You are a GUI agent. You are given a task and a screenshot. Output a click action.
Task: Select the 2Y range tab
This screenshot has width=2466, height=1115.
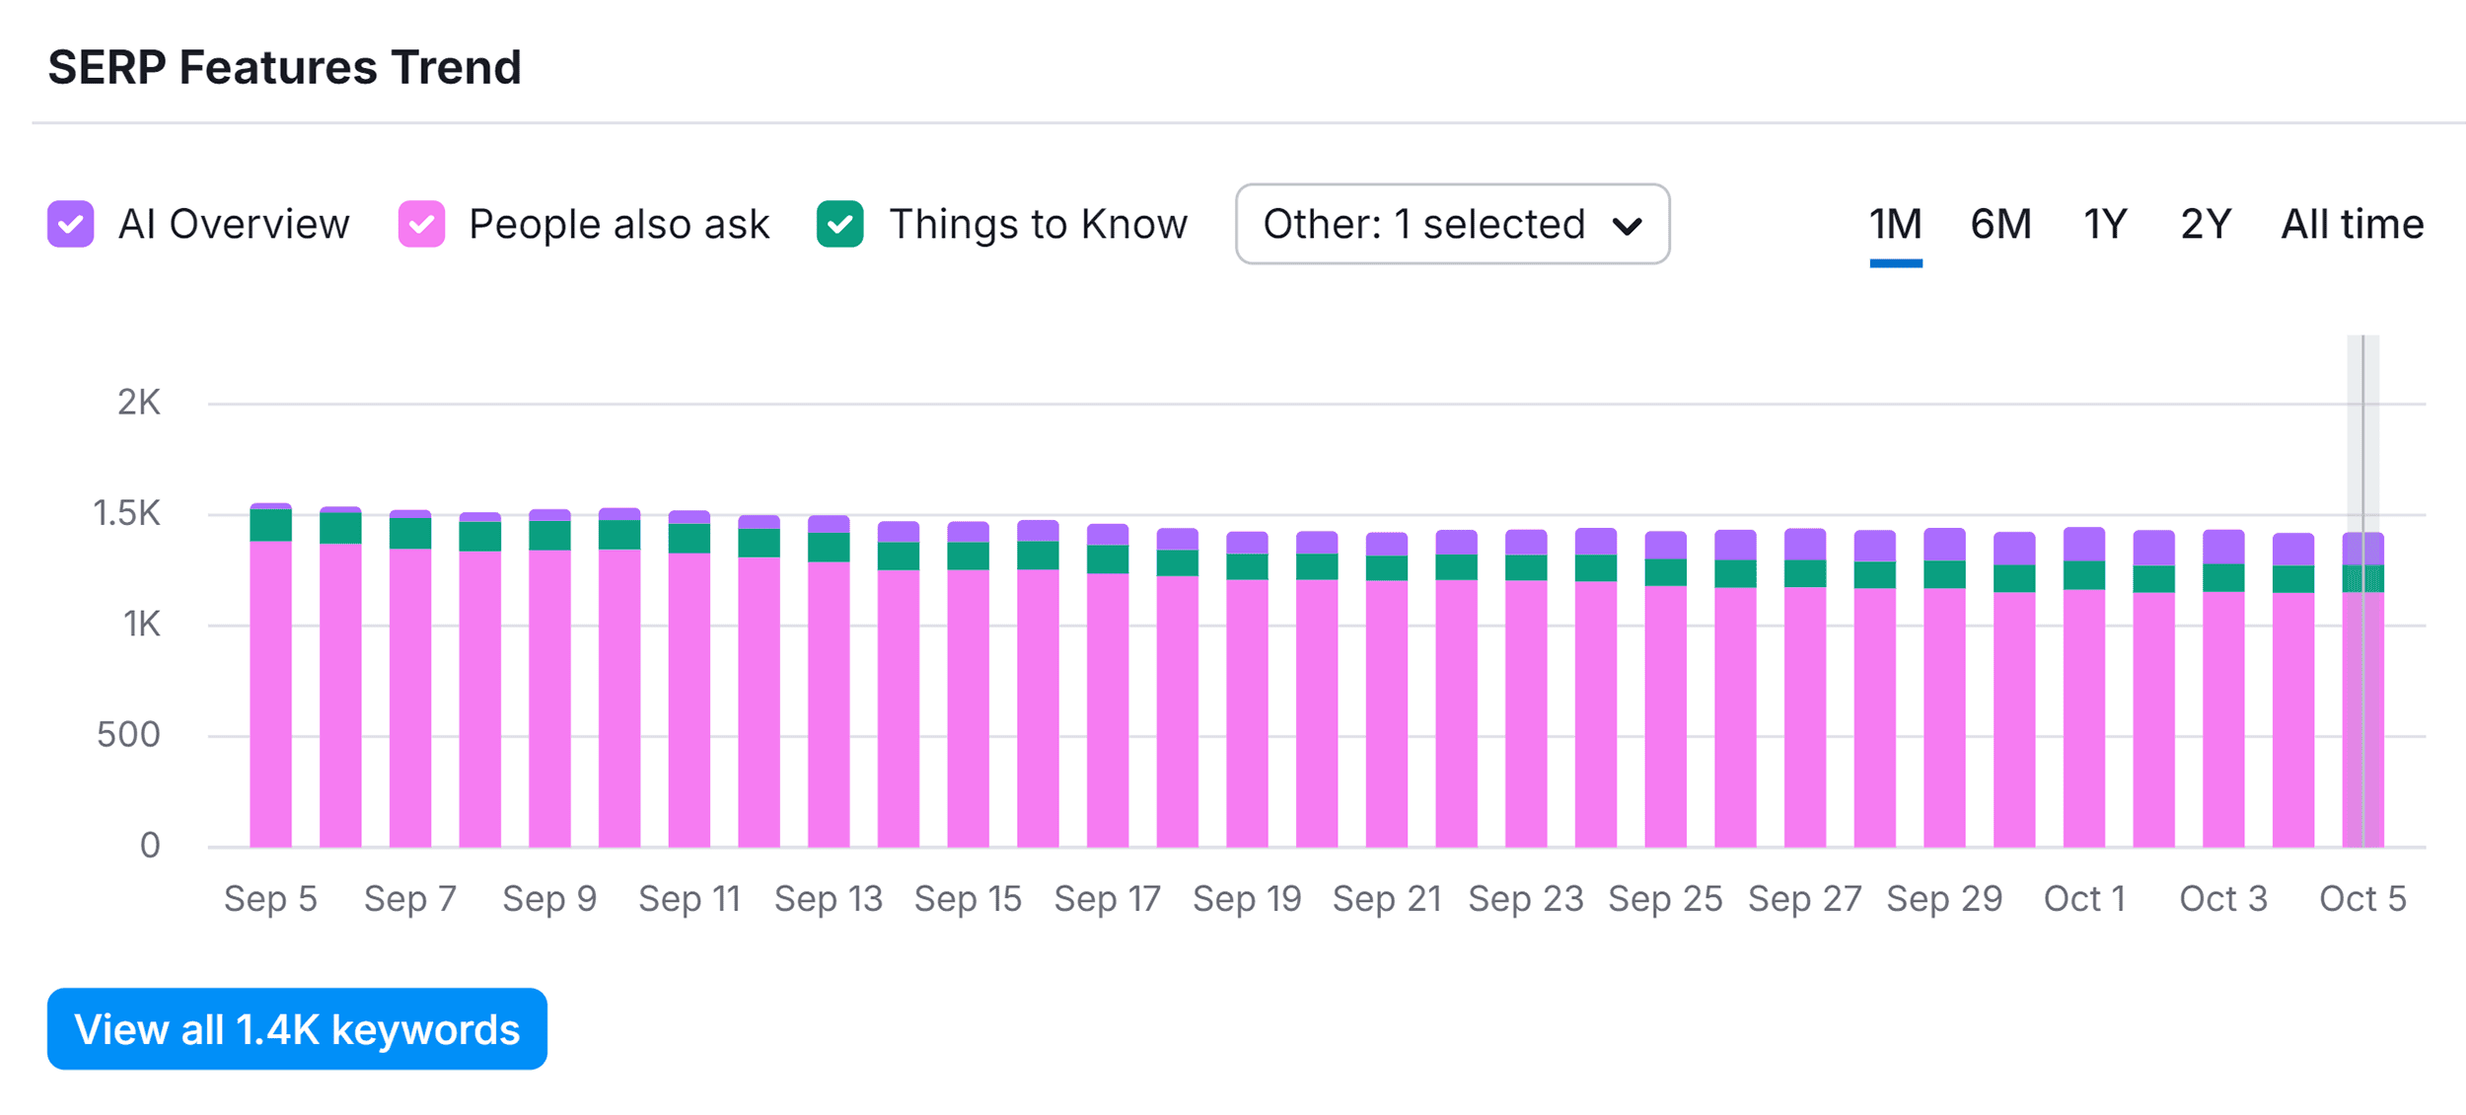(x=2203, y=224)
